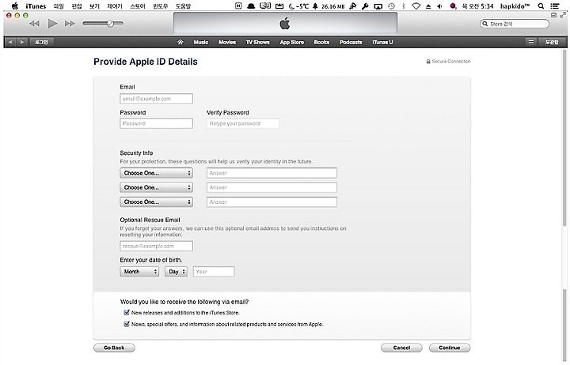Open the store list menu icon
Viewport: 570px width, 365px height.
coord(530,42)
